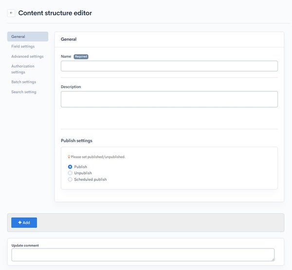Focus the Update comment text area

[143, 255]
